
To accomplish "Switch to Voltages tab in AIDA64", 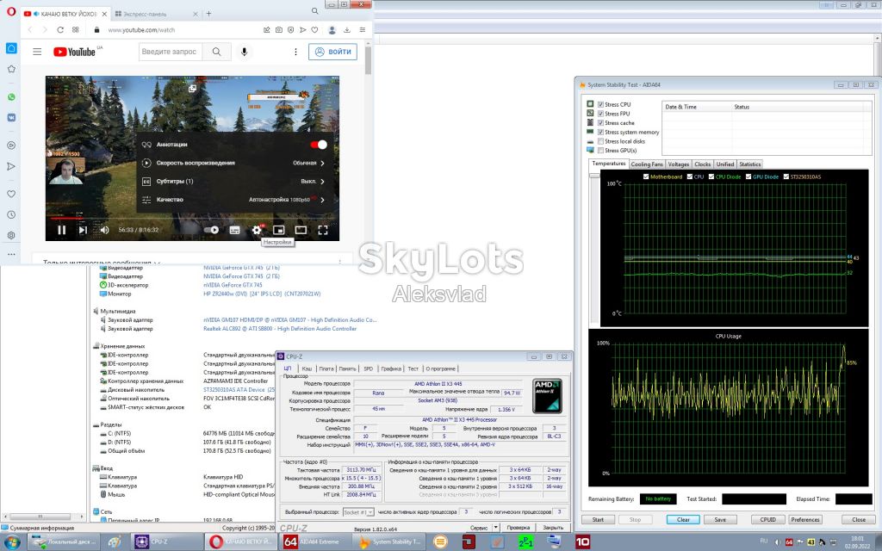I will 679,164.
